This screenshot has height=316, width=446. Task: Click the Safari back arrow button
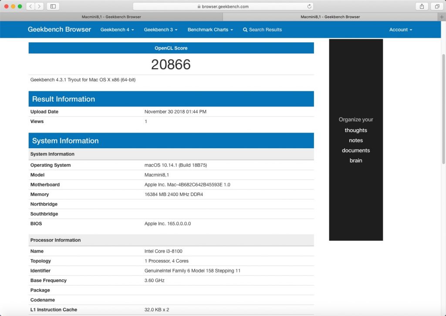[x=30, y=6]
